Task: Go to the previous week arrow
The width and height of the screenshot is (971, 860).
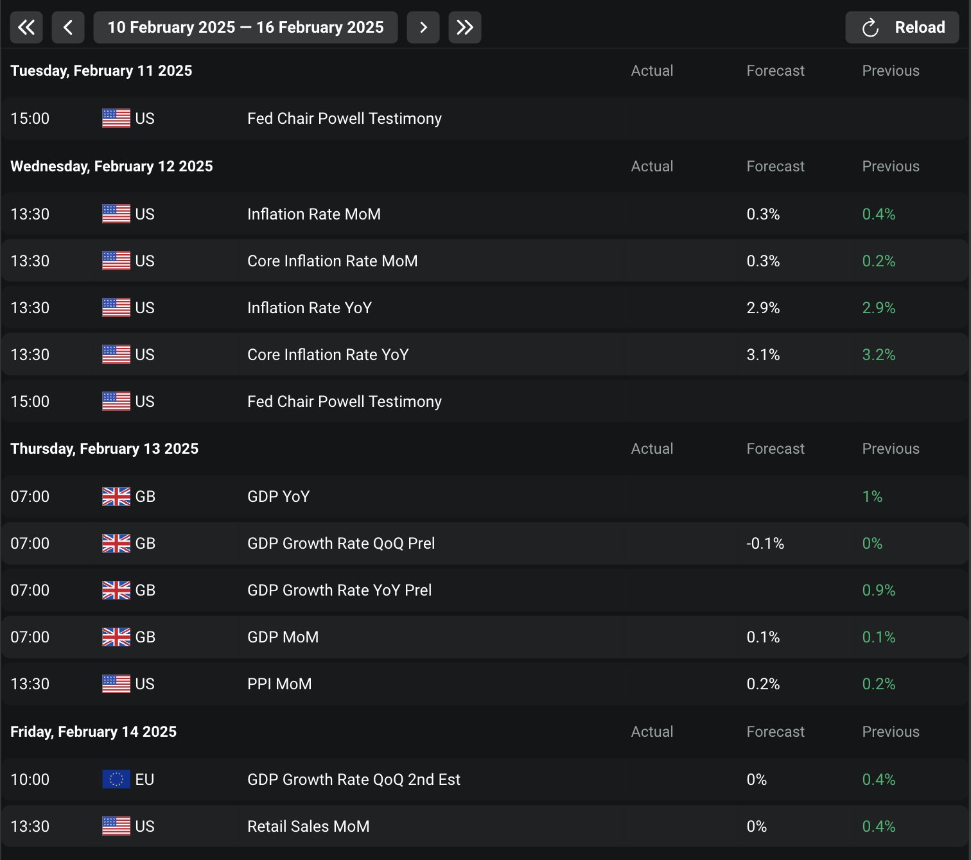Action: [x=68, y=28]
